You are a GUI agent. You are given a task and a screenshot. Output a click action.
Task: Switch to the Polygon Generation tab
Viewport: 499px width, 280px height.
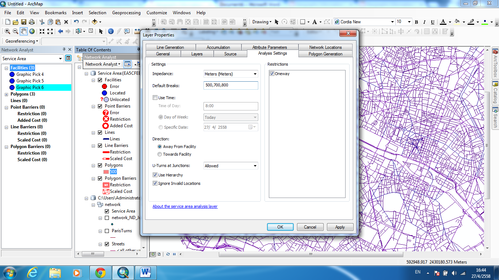(325, 54)
